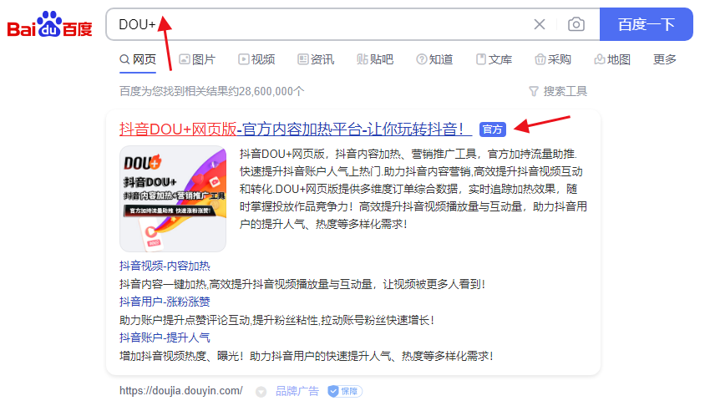Click the document icon on 文库
Viewport: 710px width, 401px height.
[x=481, y=59]
